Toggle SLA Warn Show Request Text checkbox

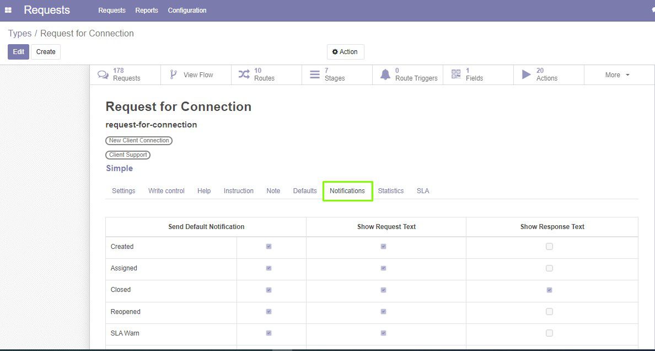pos(384,333)
